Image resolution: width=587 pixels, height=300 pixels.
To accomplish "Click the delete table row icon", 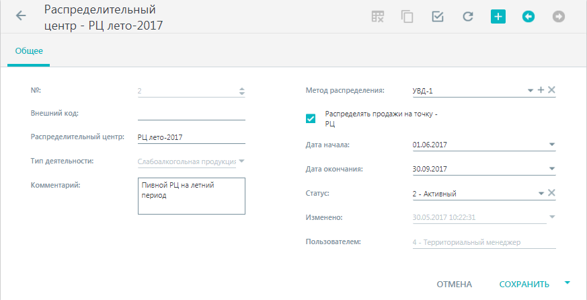I will (x=377, y=16).
